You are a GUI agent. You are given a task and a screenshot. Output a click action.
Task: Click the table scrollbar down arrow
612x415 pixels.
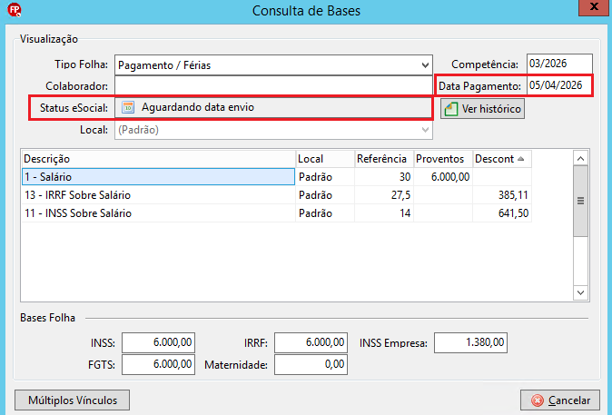tap(580, 292)
